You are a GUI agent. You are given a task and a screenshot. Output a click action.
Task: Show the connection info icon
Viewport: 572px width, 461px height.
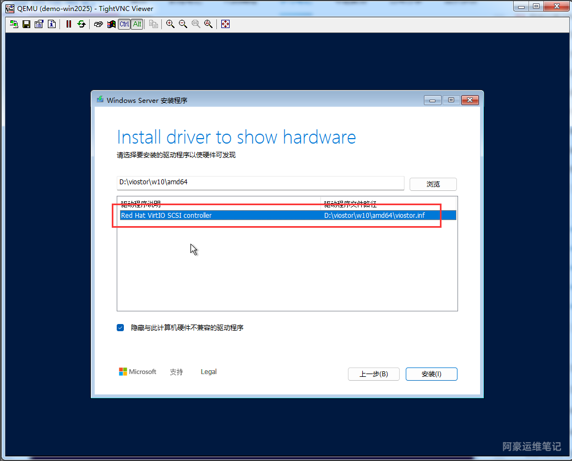click(x=52, y=24)
